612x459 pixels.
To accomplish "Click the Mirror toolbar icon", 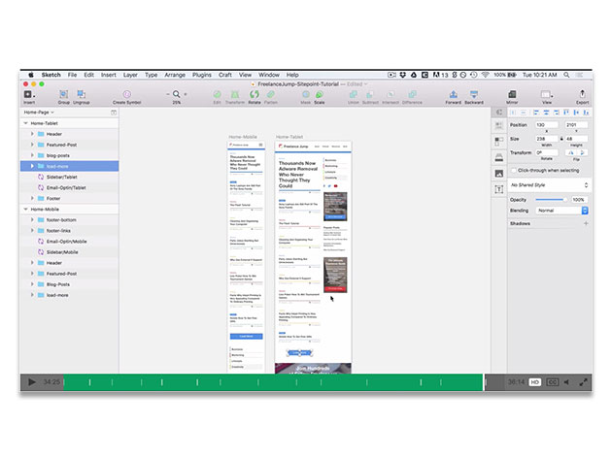I will pos(512,94).
